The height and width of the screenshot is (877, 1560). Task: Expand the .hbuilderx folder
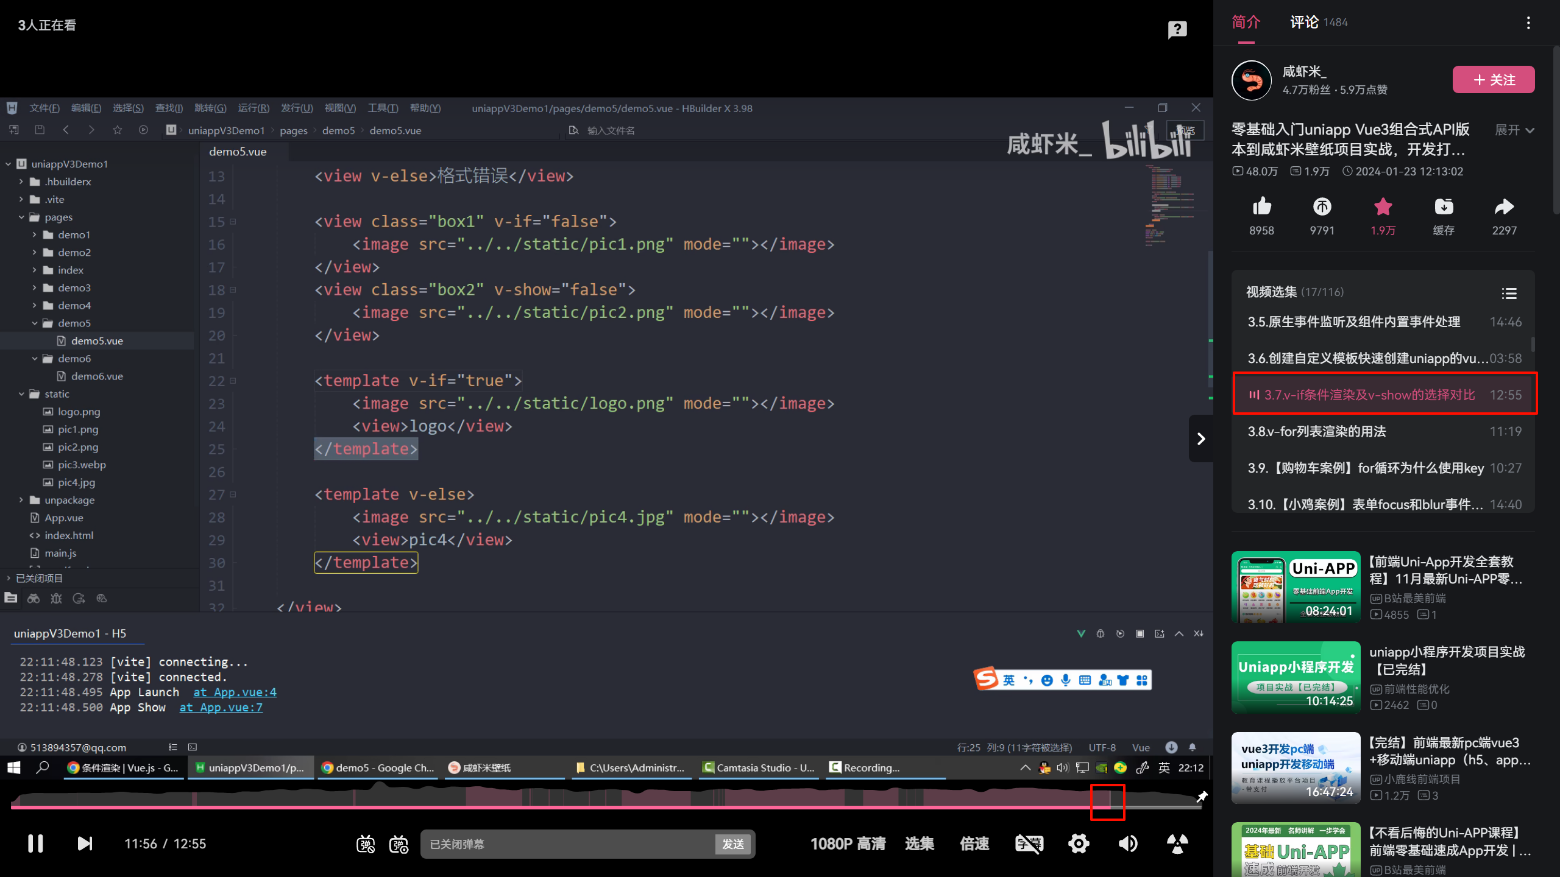click(21, 181)
